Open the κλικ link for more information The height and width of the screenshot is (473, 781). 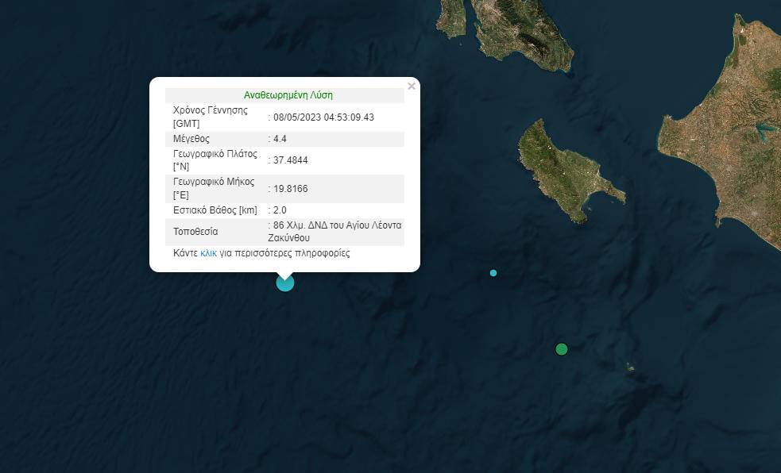click(208, 254)
